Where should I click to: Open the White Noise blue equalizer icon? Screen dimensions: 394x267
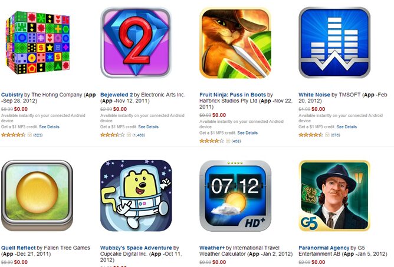[334, 42]
